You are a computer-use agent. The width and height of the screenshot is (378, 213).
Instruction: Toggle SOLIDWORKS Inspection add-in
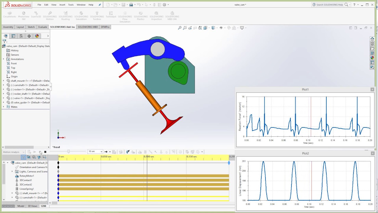tap(157, 16)
